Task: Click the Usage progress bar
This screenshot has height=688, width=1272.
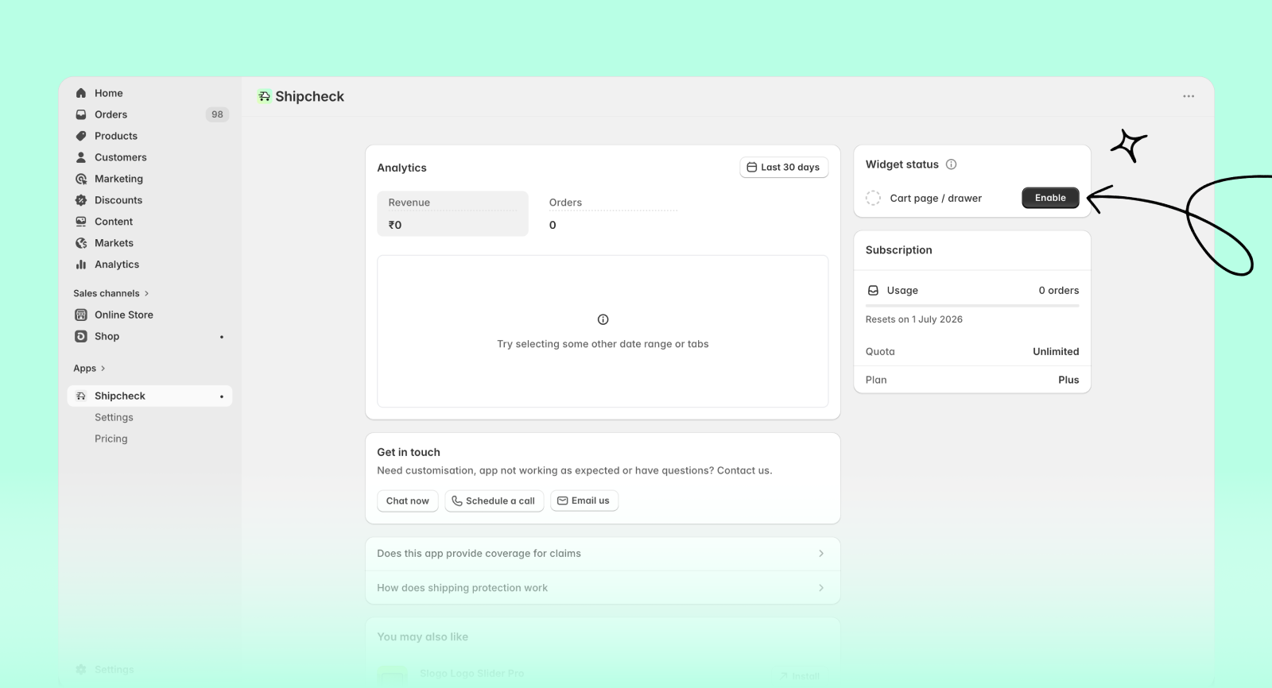Action: [972, 305]
